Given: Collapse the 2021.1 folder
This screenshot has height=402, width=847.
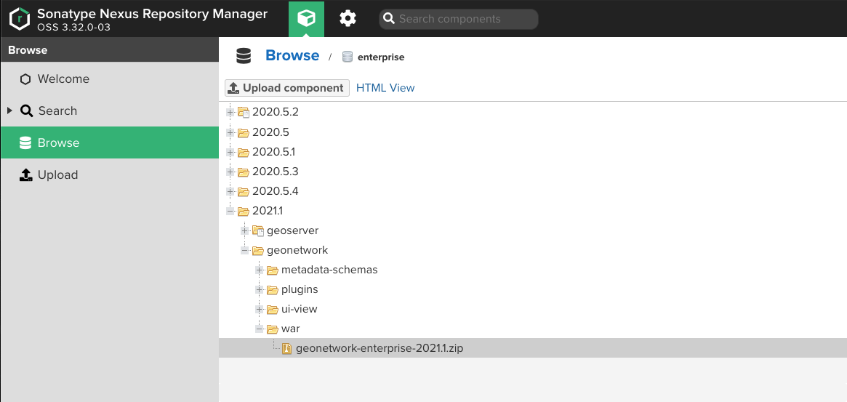Looking at the screenshot, I should (230, 211).
